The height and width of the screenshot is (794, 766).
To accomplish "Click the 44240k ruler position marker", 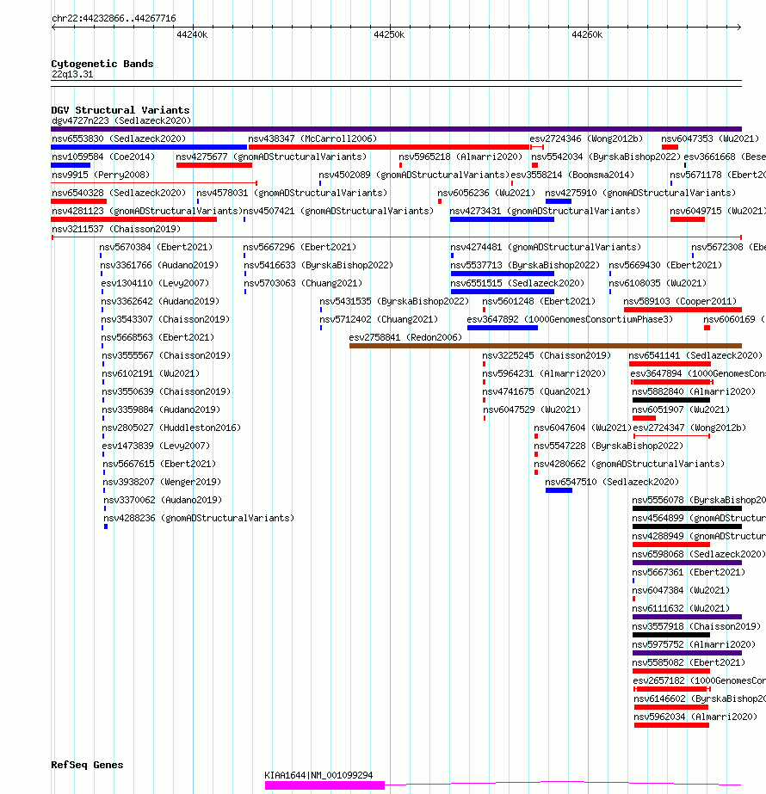I will coord(192,34).
